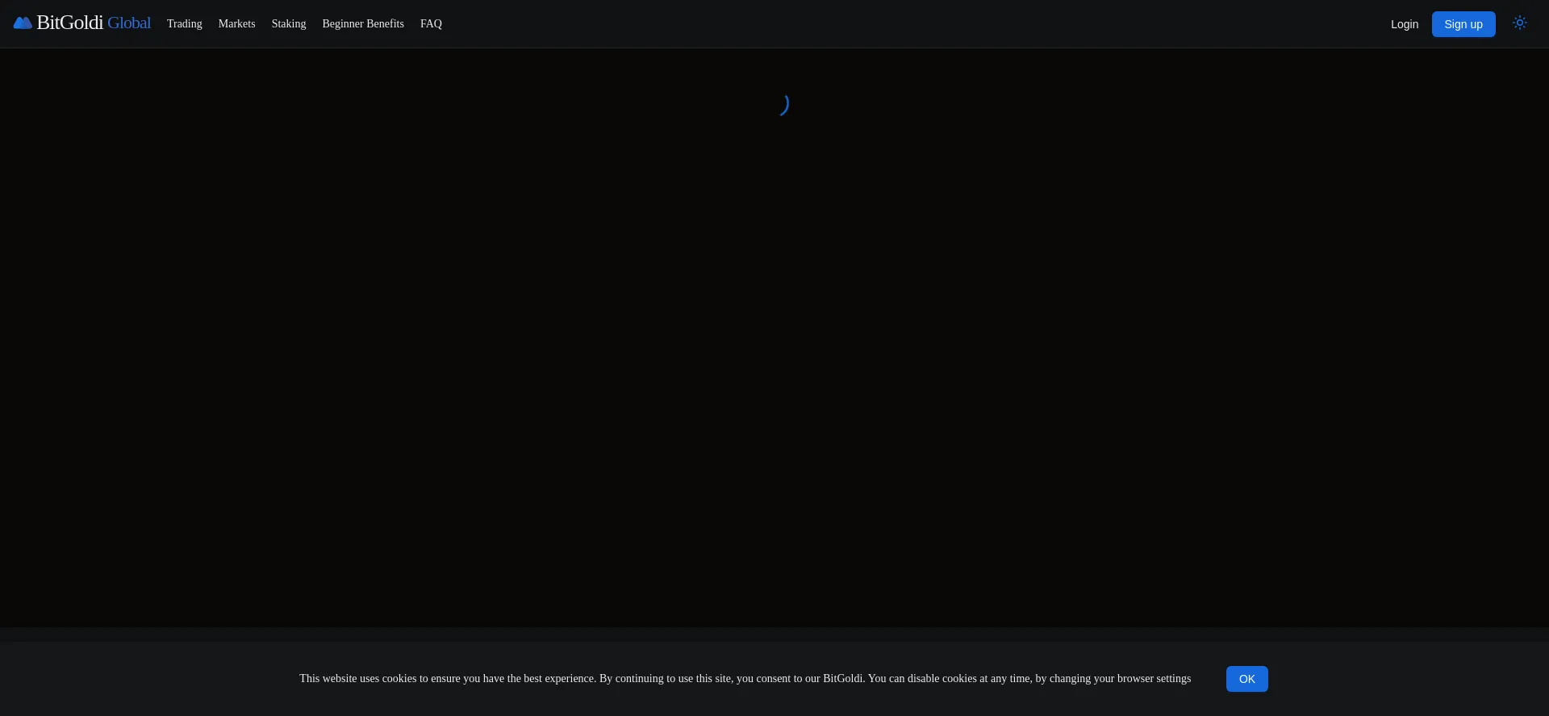The width and height of the screenshot is (1549, 716).
Task: Go to the Staking section
Action: [x=289, y=24]
